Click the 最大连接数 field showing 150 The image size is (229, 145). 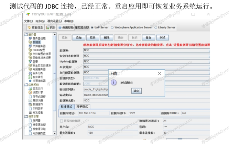coord(113,133)
